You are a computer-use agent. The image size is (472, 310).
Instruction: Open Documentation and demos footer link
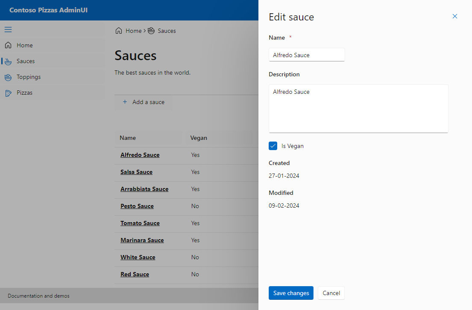pos(38,296)
